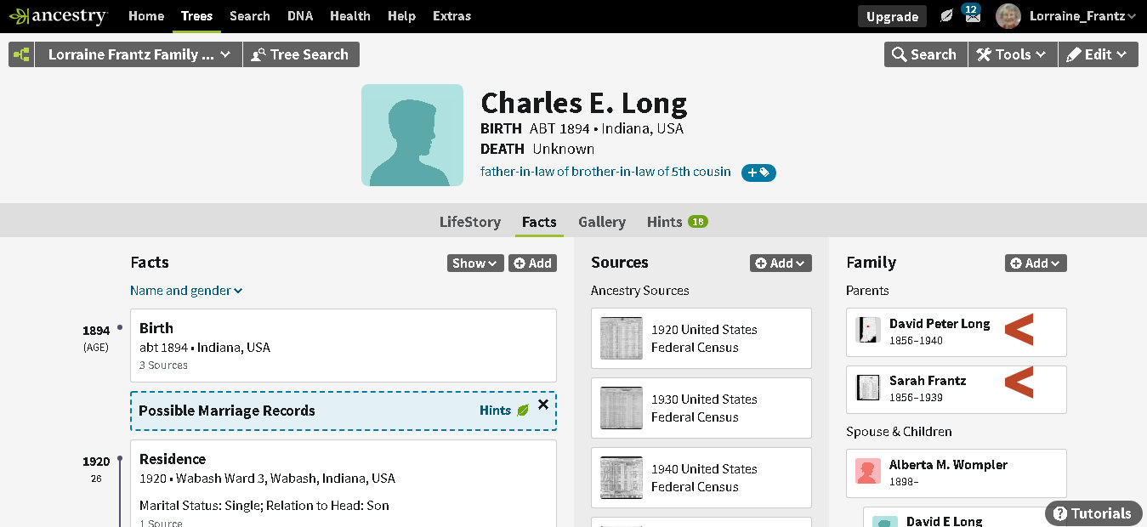Open Hints link in the marriage records box
Screen dimensions: 1147x527
pos(495,411)
